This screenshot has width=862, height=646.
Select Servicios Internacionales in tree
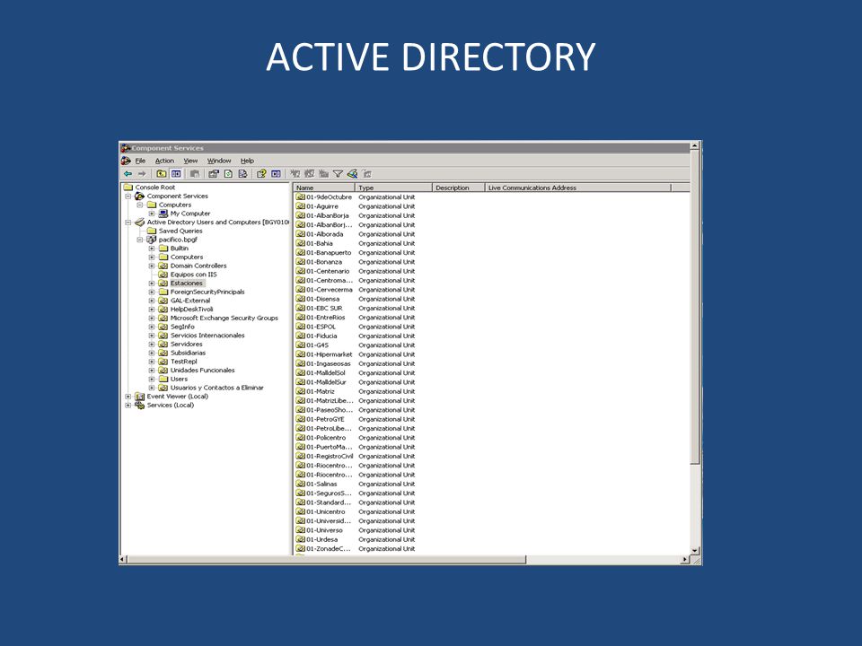click(x=207, y=336)
